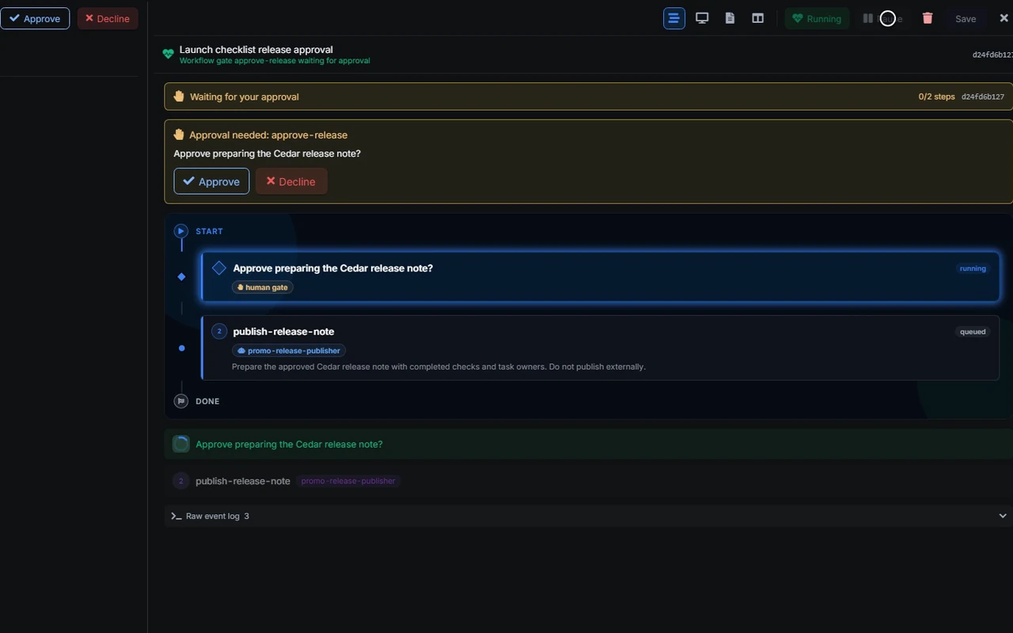The image size is (1013, 633).
Task: Click the green 'Workflow gate approve-release waiting' subtitle
Action: (275, 60)
